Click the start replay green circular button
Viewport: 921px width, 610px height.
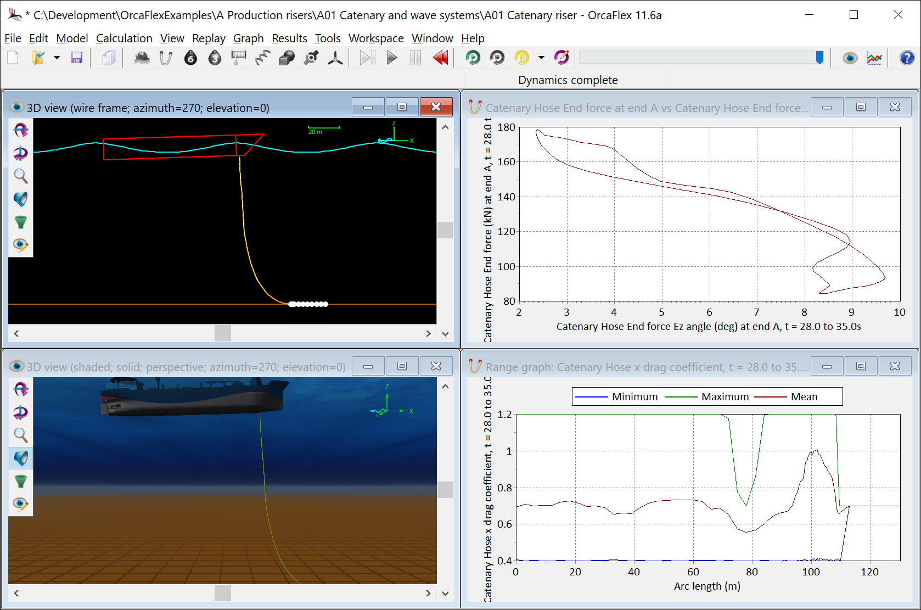(473, 58)
